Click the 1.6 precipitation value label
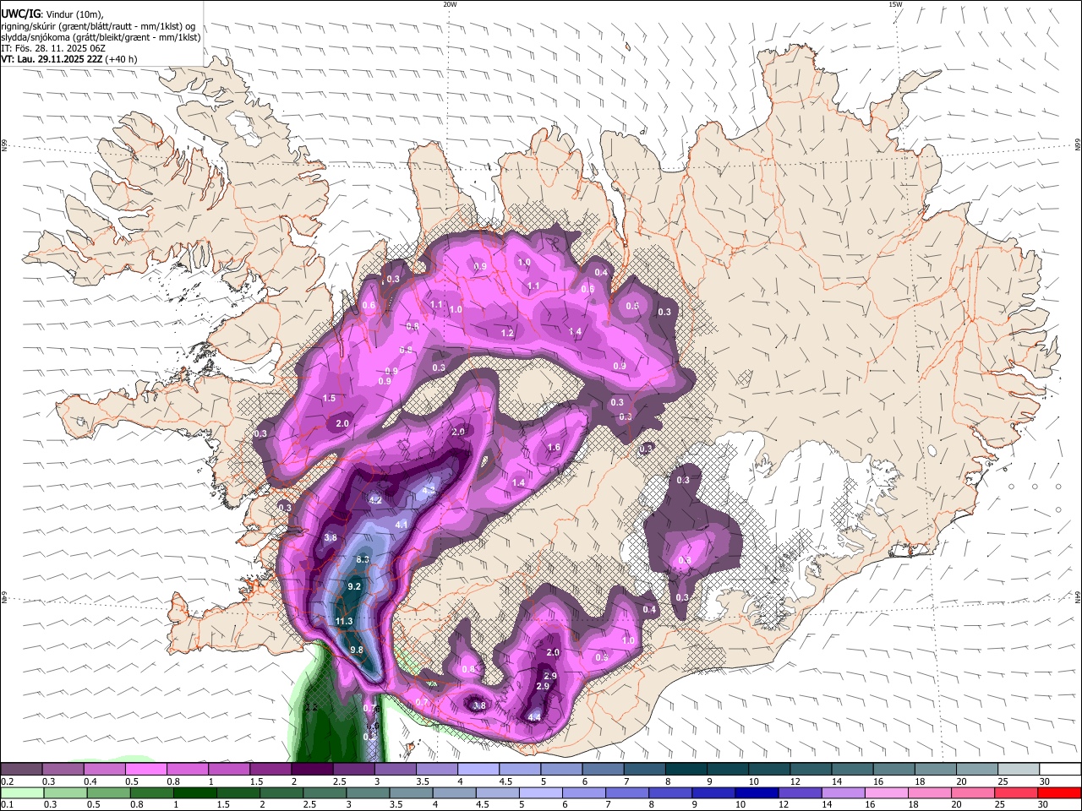1082x811 pixels. coord(555,448)
